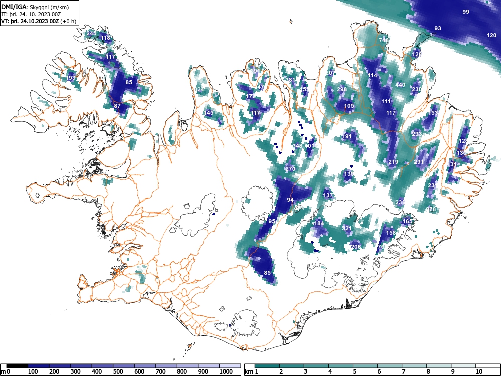This screenshot has height=376, width=501.
Task: Click the dark teal swatch between km 1 and 2
Action: tap(267, 366)
